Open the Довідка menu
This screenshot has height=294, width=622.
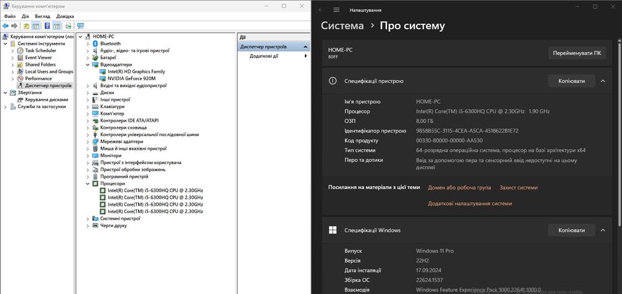pos(65,16)
